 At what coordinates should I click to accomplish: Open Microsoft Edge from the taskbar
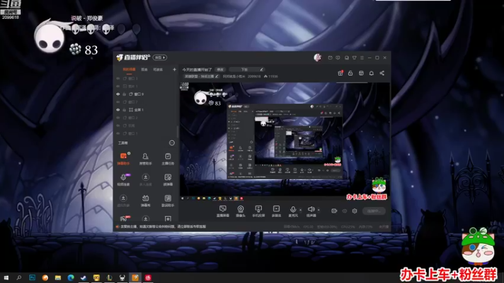71,277
